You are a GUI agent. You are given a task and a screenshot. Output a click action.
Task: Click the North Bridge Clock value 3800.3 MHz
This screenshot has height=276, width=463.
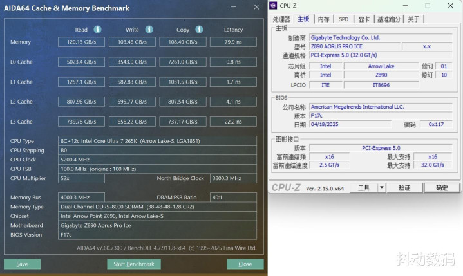(233, 178)
